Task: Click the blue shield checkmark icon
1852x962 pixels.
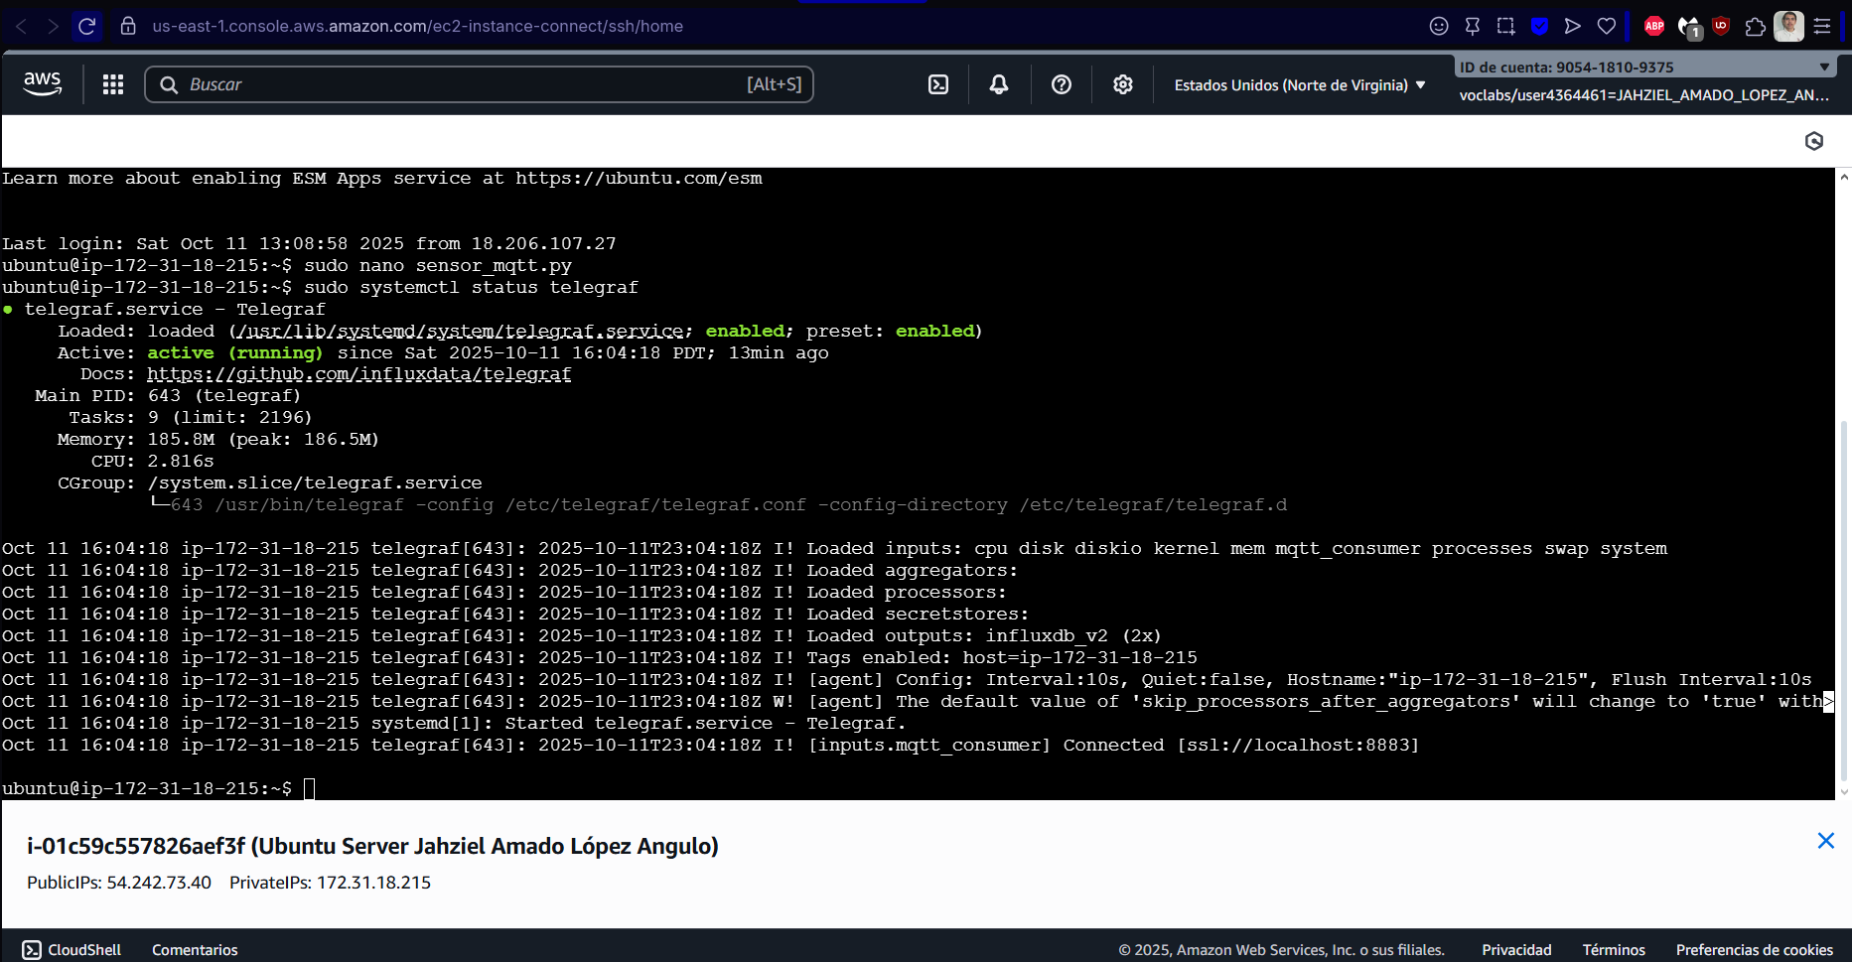Action: [1539, 26]
